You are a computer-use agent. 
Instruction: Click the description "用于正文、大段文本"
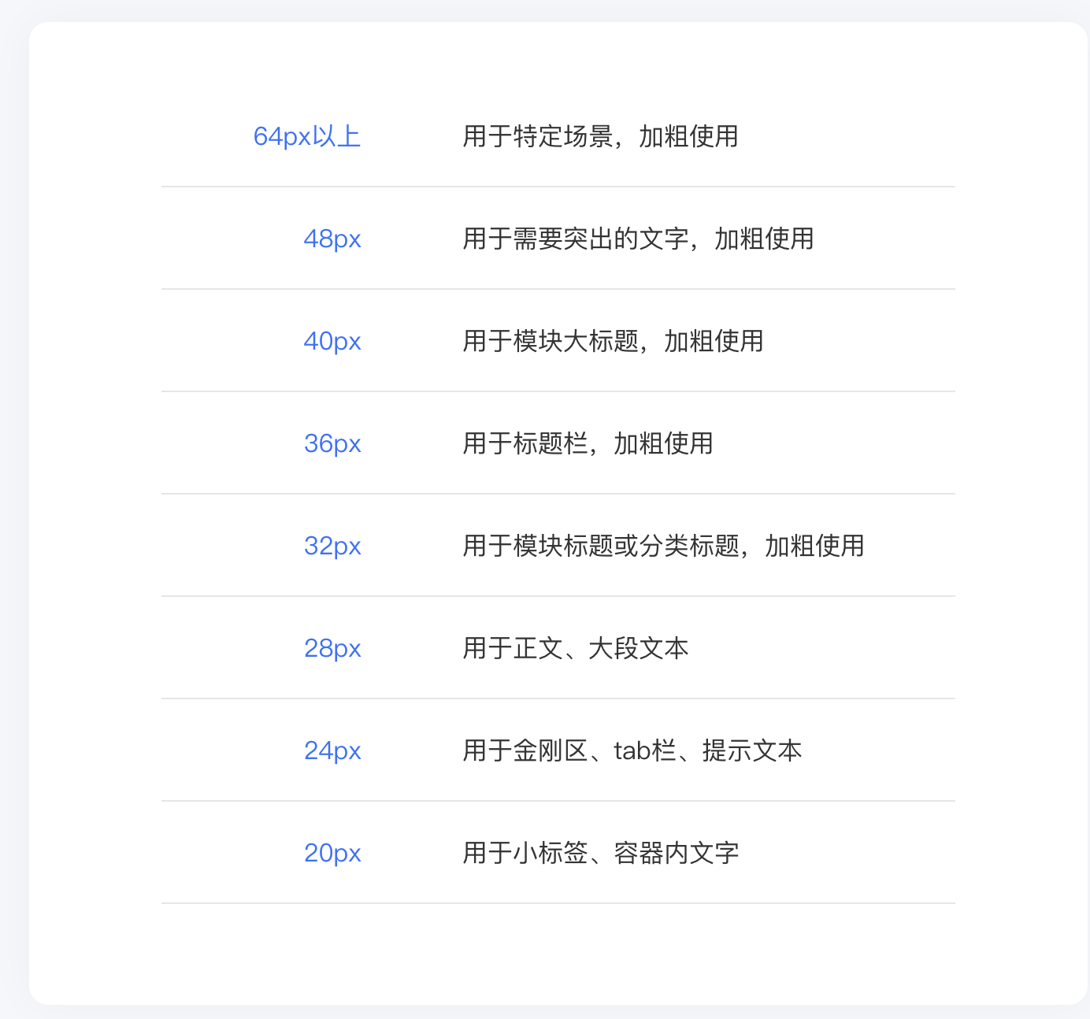[x=575, y=648]
